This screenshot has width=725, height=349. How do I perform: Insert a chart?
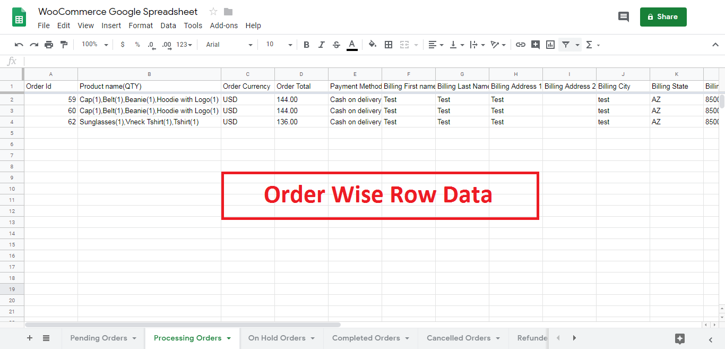(550, 45)
